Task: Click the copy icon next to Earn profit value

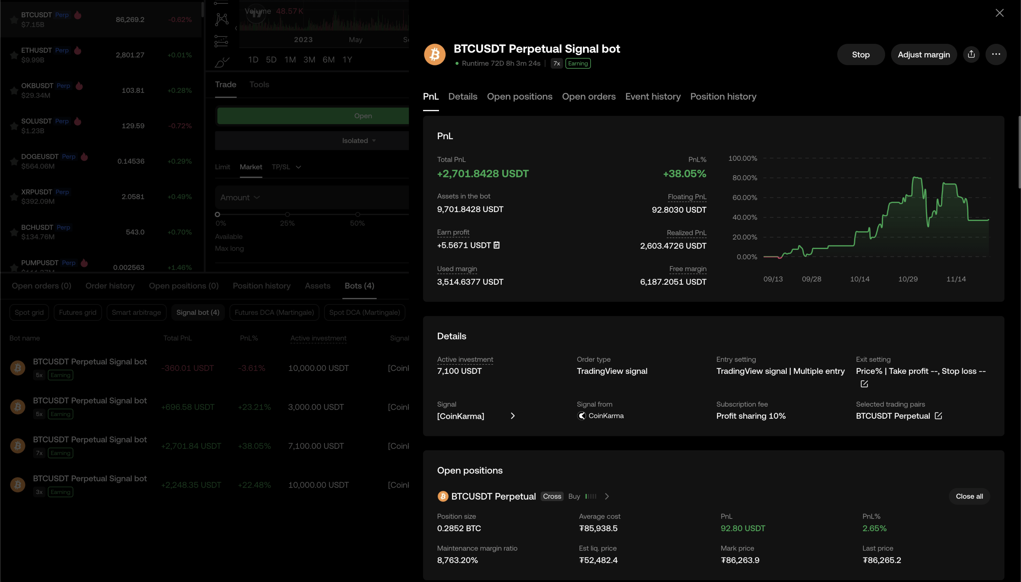Action: (x=497, y=245)
